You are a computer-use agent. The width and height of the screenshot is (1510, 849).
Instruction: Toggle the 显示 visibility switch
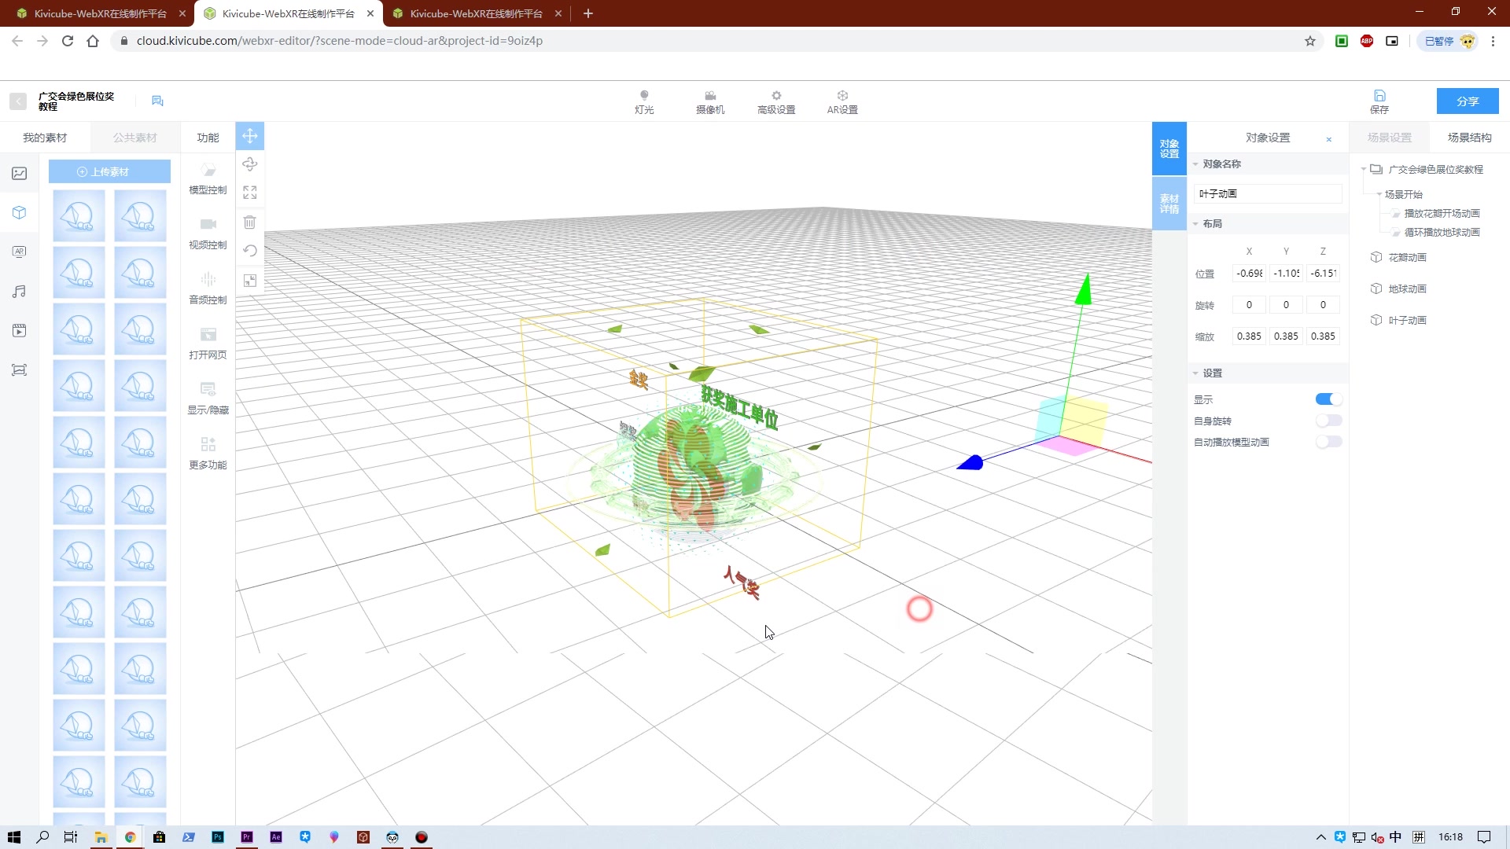pos(1328,399)
